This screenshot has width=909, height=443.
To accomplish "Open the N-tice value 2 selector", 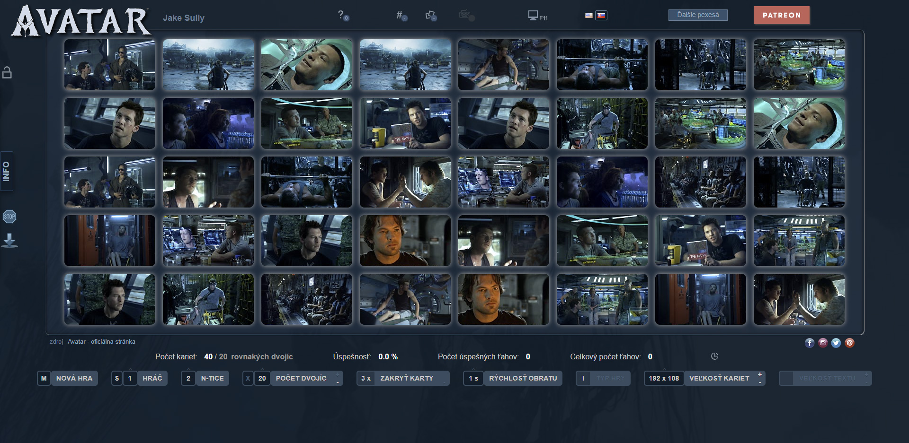I will point(188,378).
